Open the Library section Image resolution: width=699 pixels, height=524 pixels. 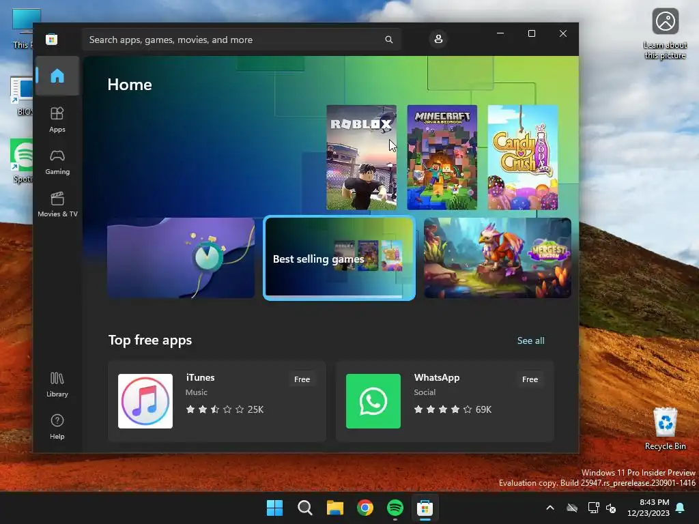[x=57, y=385]
